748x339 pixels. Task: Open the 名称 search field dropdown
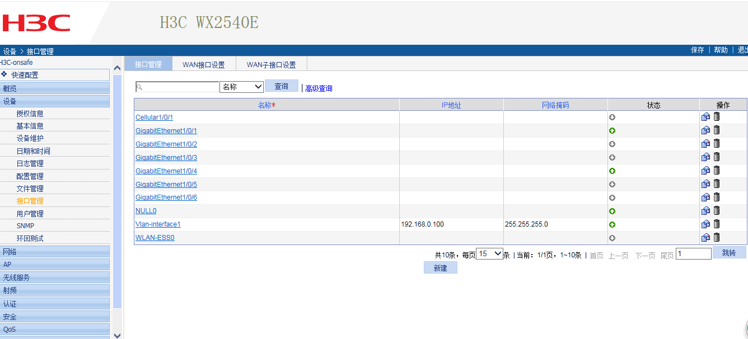click(242, 87)
